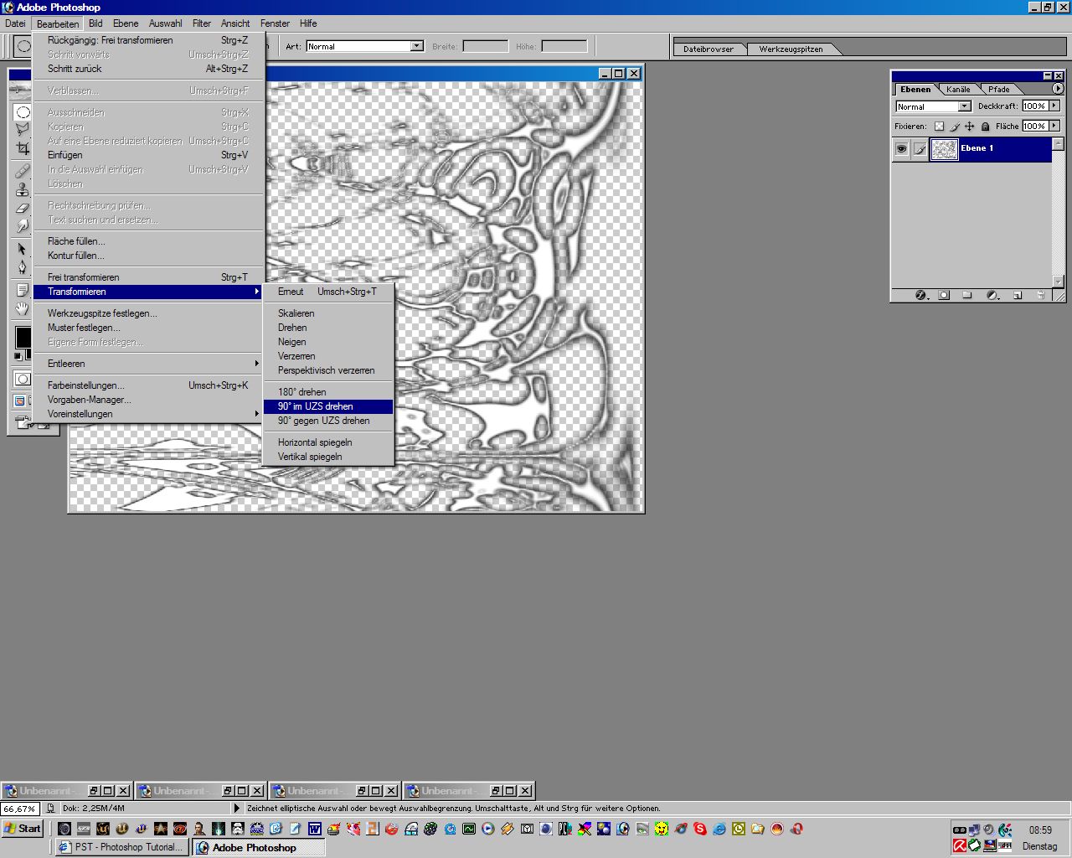Click the Windows Start button

click(23, 829)
